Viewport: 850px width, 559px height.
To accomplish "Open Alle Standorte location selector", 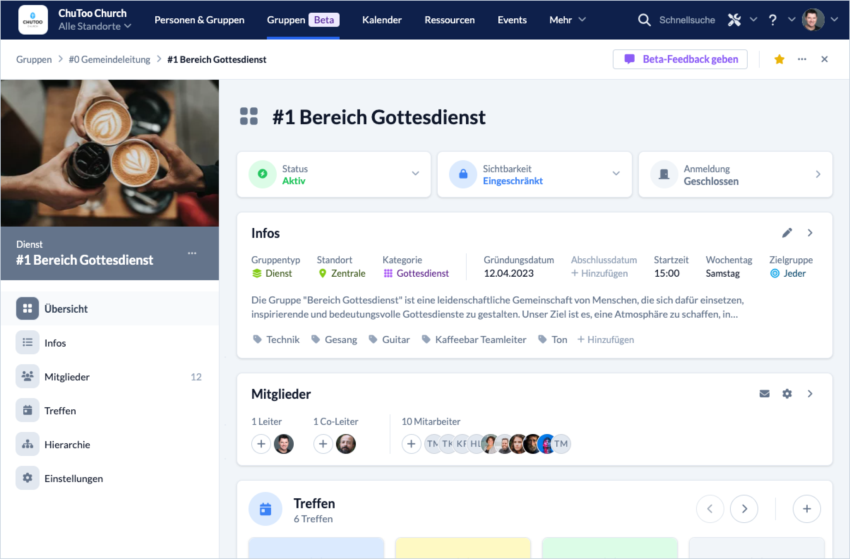I will pyautogui.click(x=95, y=26).
